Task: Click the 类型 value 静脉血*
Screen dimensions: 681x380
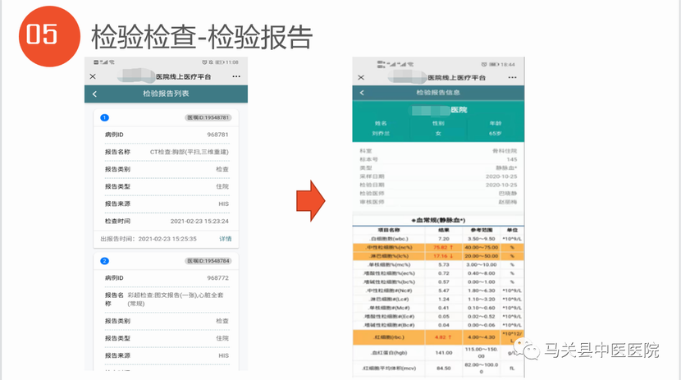Action: [x=506, y=167]
